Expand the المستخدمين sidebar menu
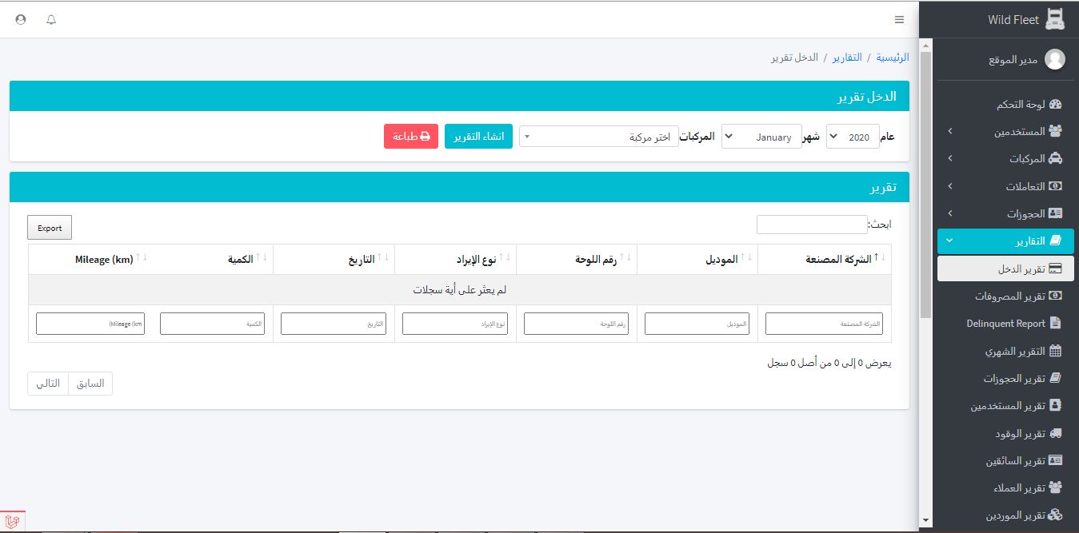The width and height of the screenshot is (1079, 533). pos(1005,131)
